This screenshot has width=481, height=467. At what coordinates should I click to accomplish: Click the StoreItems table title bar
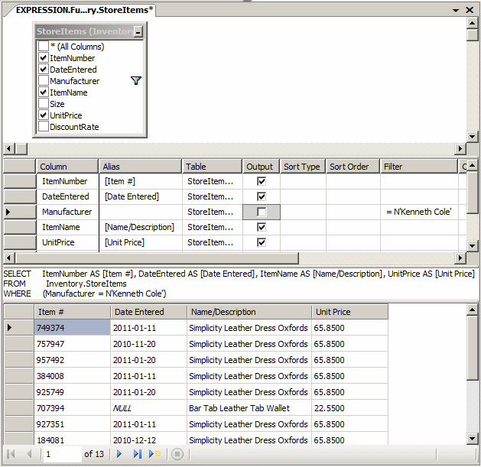tap(85, 31)
